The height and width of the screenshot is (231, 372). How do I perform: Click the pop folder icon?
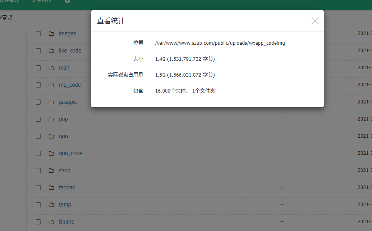click(x=51, y=119)
